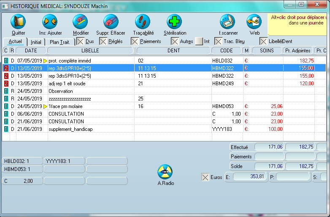Open the Traçabilité footprint icon
Viewport: 330px width, 217px height.
(x=143, y=22)
